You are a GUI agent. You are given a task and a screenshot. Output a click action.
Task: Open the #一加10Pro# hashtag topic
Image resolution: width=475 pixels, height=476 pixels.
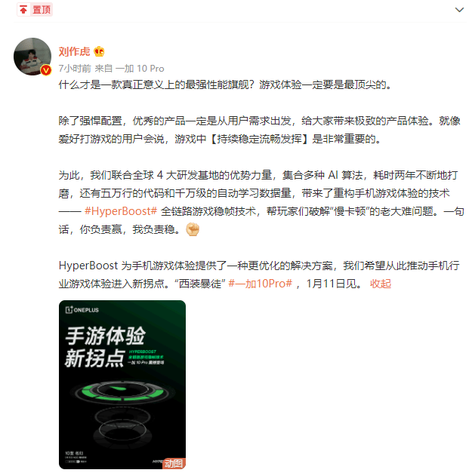(260, 284)
